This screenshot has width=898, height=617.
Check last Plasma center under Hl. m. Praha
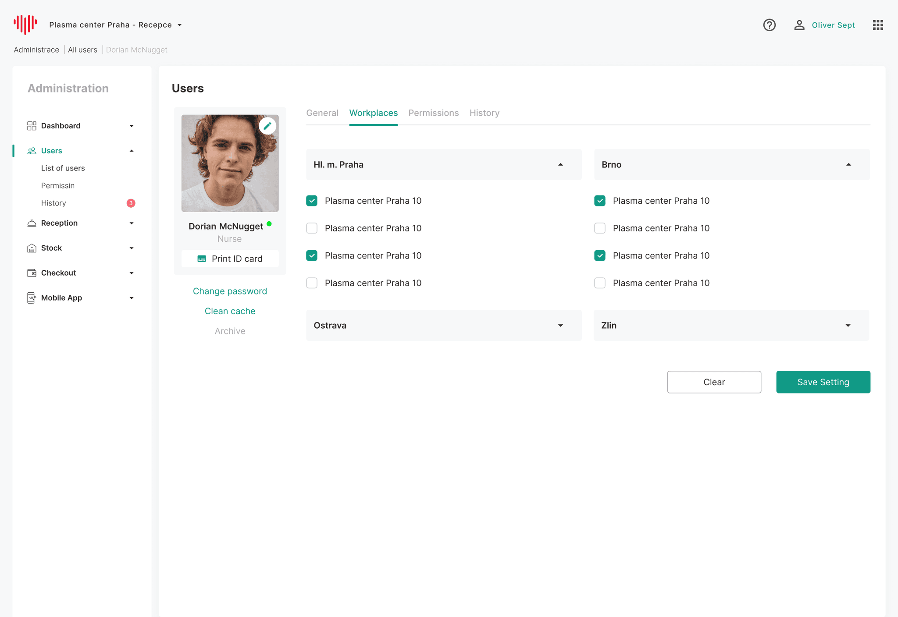pyautogui.click(x=312, y=283)
